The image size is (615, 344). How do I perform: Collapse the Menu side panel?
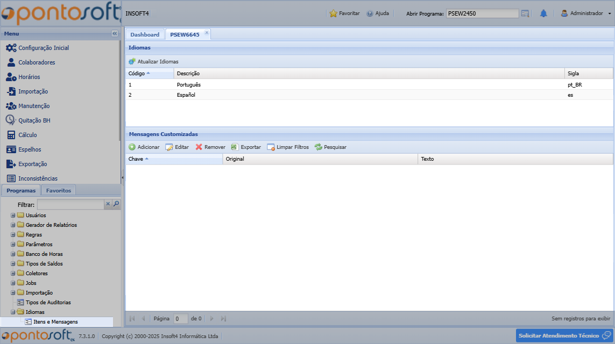point(115,33)
